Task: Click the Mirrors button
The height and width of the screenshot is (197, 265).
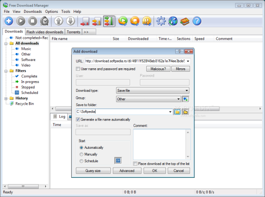Action: [x=181, y=69]
